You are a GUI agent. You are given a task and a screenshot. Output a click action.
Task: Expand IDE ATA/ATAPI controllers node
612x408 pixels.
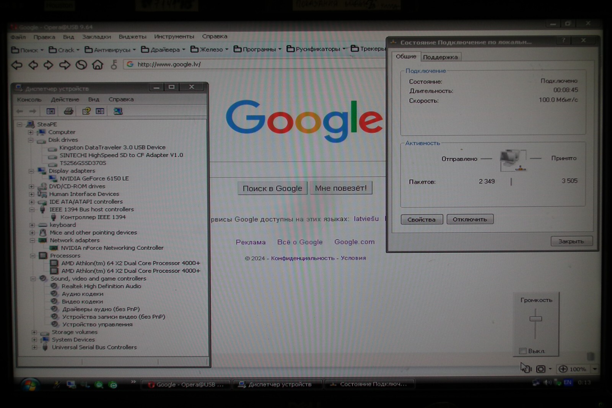coord(32,202)
